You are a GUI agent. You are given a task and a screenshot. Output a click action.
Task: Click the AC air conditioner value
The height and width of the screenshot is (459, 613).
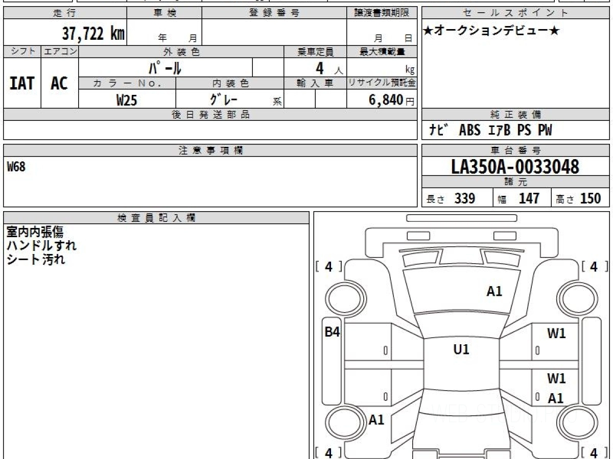pos(59,83)
